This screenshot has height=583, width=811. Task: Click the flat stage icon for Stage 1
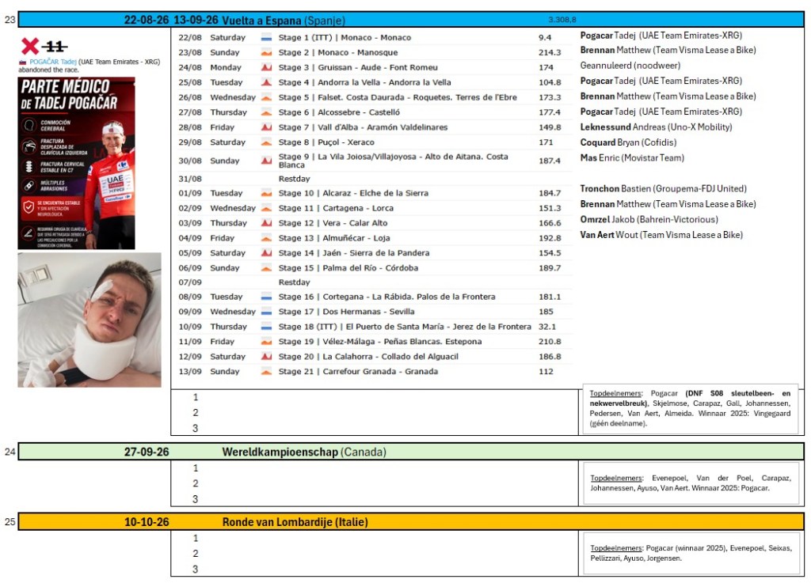coord(266,38)
